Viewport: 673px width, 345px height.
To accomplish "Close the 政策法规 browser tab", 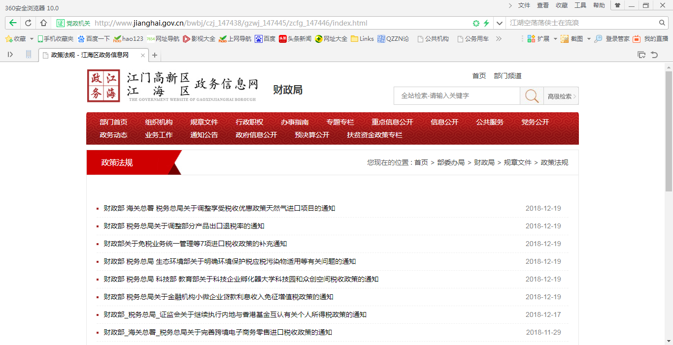I will point(143,55).
